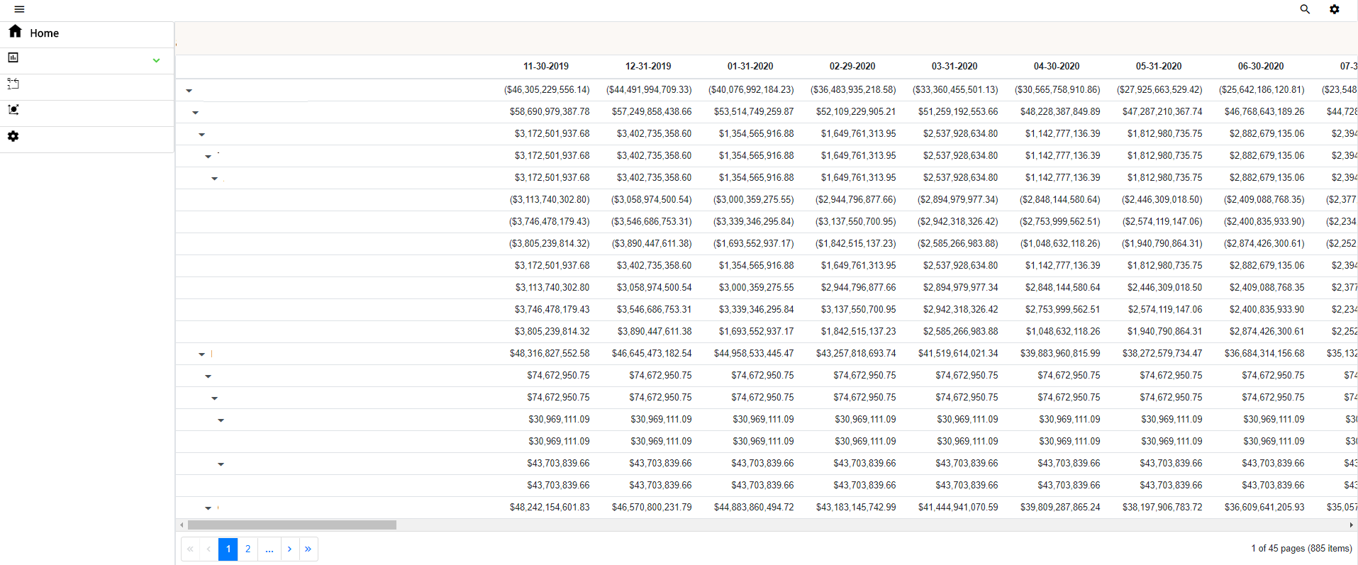Select cell $43,257,818,693.74
The image size is (1358, 565).
(856, 354)
